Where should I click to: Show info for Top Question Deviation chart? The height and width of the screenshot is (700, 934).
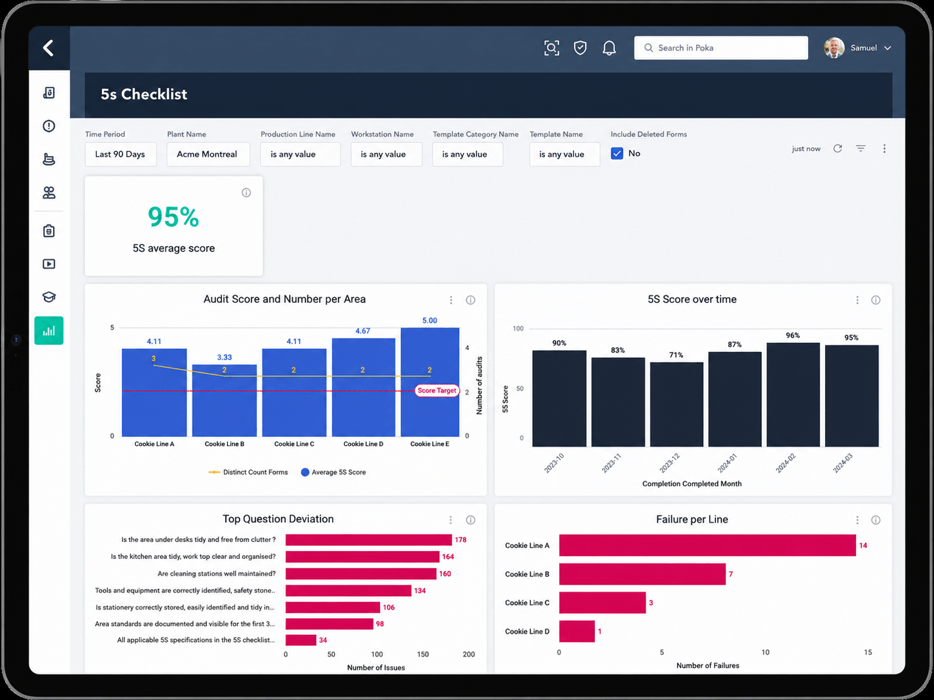(471, 520)
